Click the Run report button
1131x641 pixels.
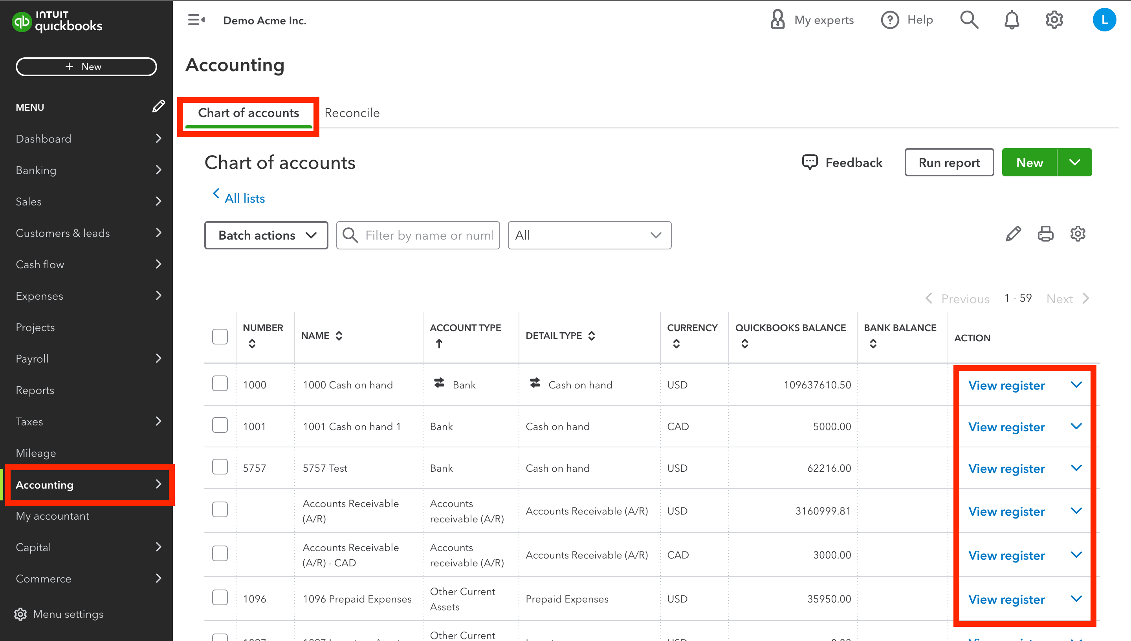(949, 163)
